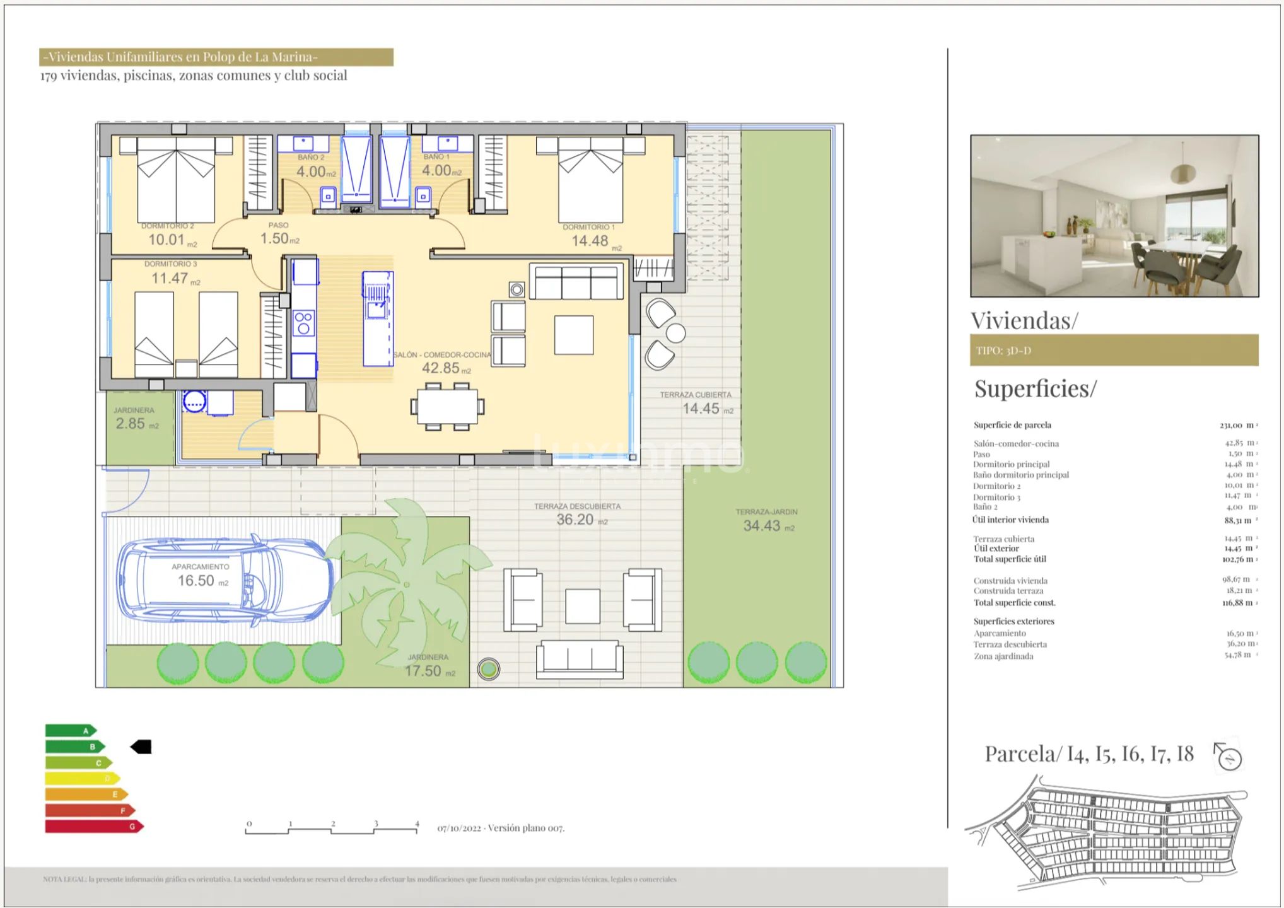Image resolution: width=1284 pixels, height=908 pixels.
Task: Click the black energy rating pointer arrow
Action: click(x=141, y=747)
